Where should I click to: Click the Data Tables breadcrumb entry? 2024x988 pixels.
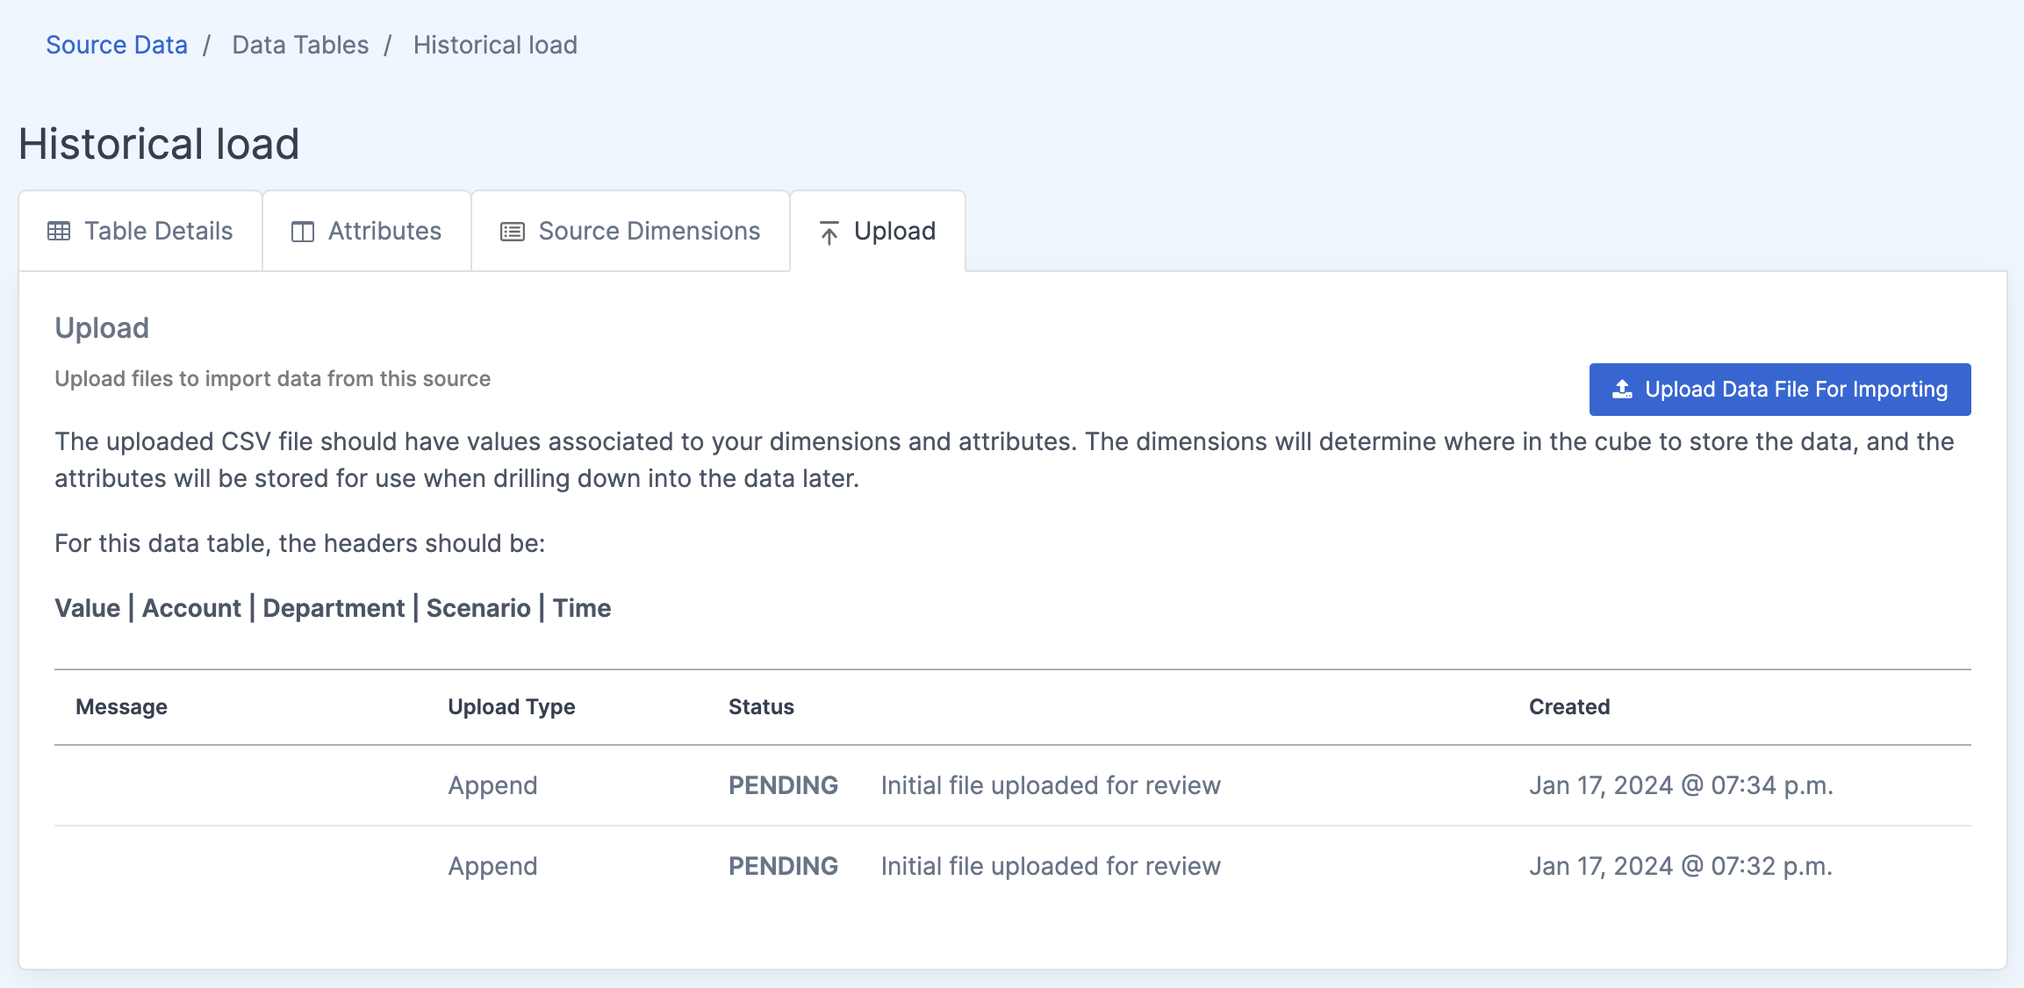tap(299, 44)
